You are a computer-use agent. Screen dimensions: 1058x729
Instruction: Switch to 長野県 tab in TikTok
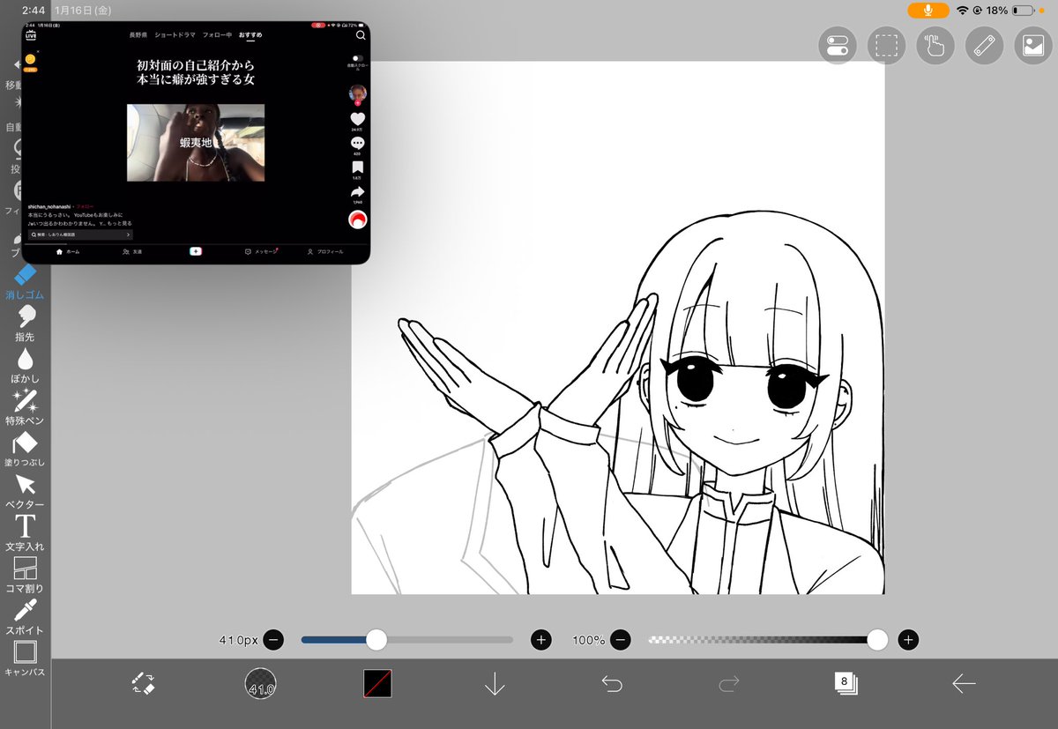pyautogui.click(x=138, y=35)
